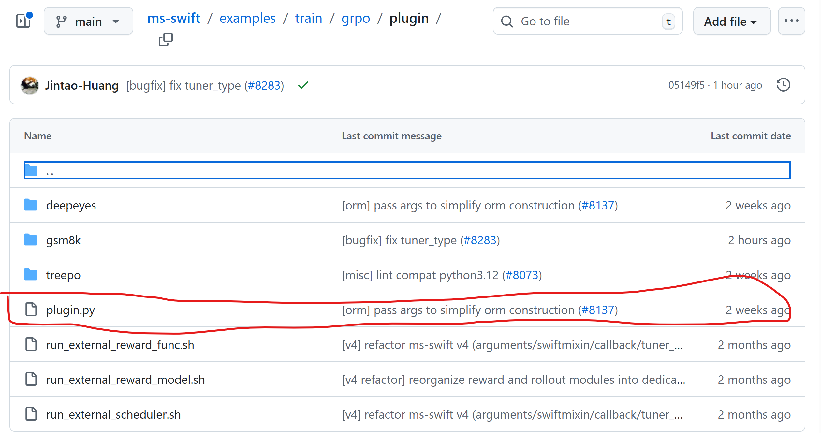This screenshot has width=821, height=433.
Task: Open the deepeyes folder
Action: point(71,205)
